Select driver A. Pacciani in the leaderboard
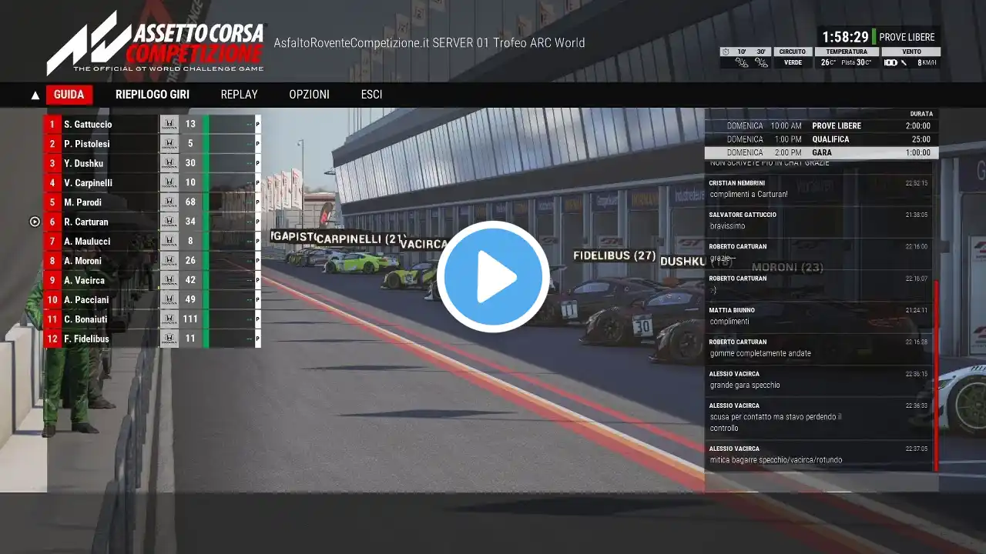Image resolution: width=986 pixels, height=554 pixels. pyautogui.click(x=86, y=299)
